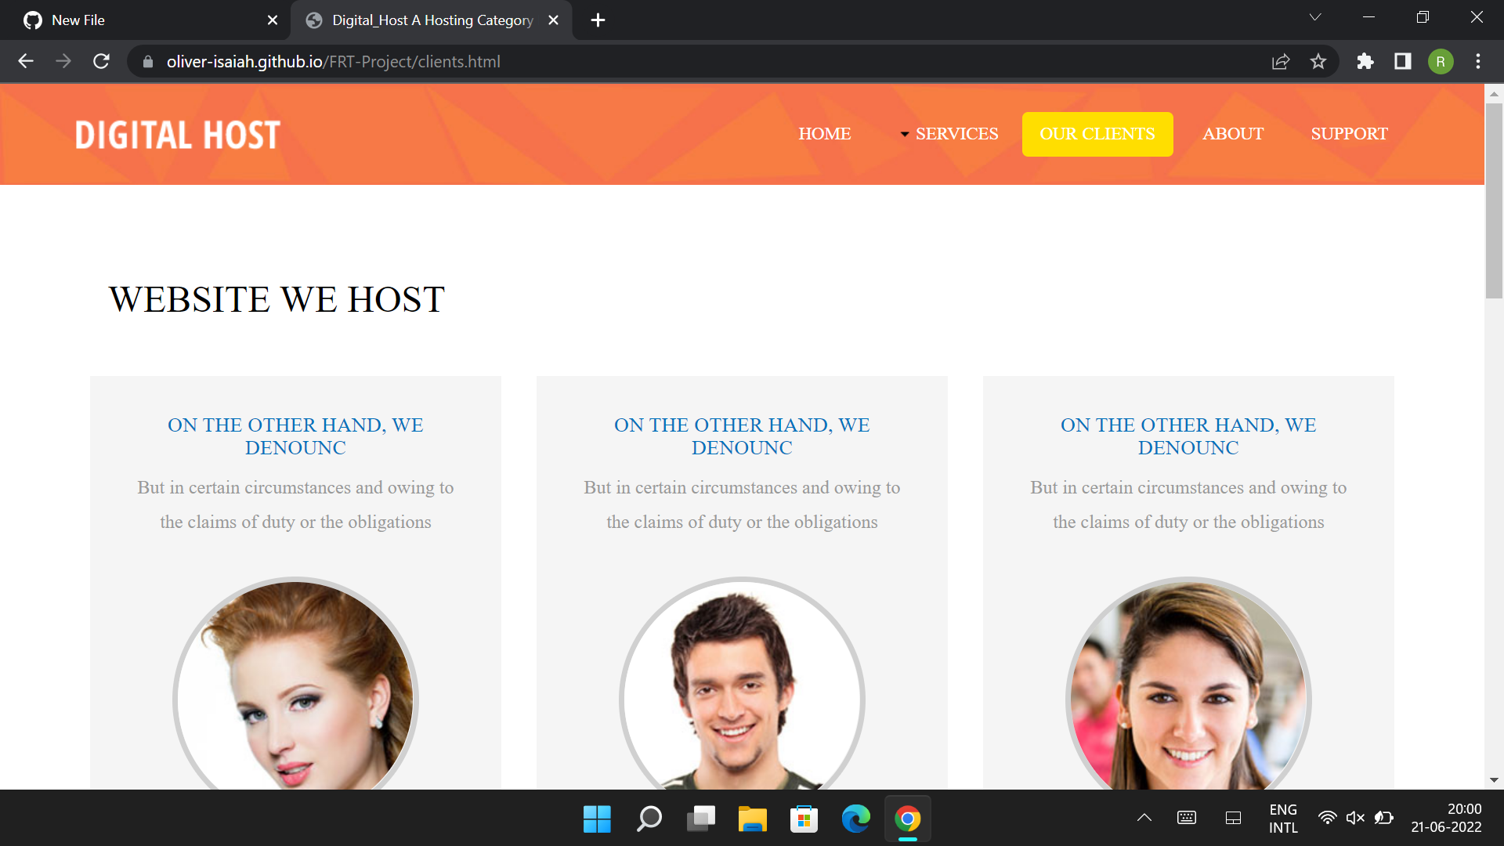Viewport: 1504px width, 846px height.
Task: Click the GitHub logo on the New File tab
Action: (33, 20)
